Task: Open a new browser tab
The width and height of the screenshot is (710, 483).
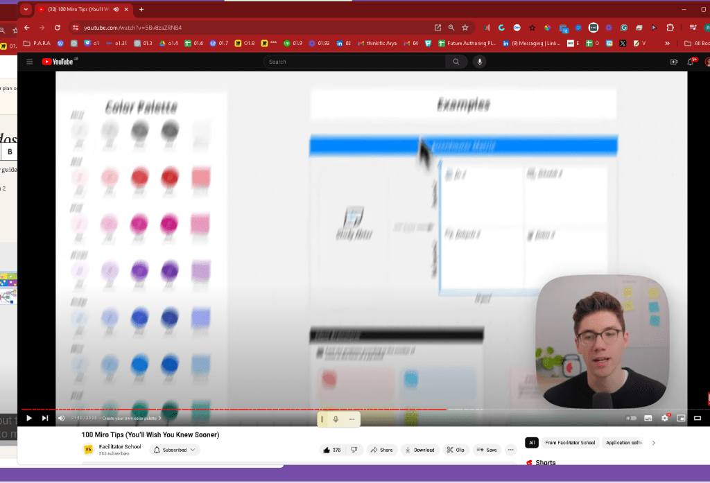Action: coord(141,9)
